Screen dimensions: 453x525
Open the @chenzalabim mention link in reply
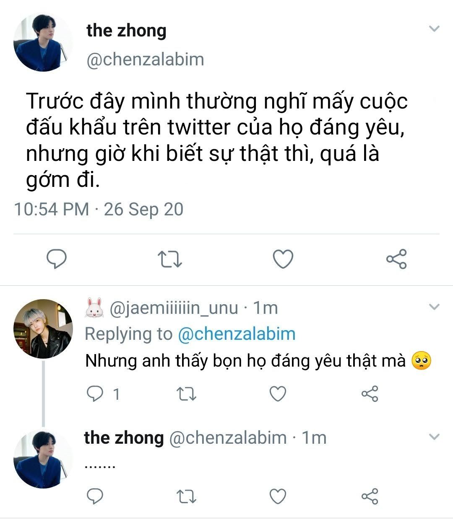(x=237, y=334)
